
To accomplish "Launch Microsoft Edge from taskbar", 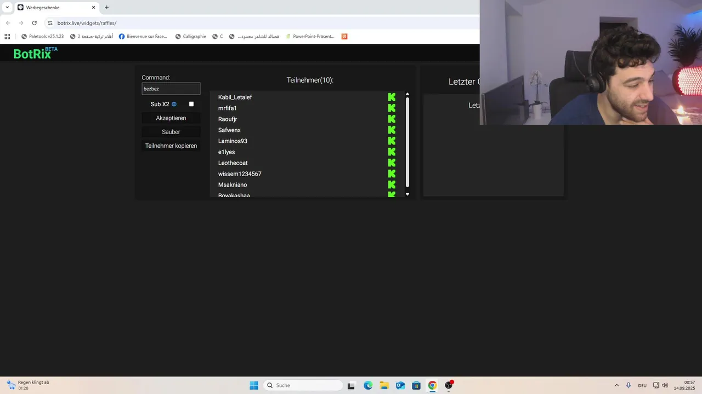I will coord(368,385).
